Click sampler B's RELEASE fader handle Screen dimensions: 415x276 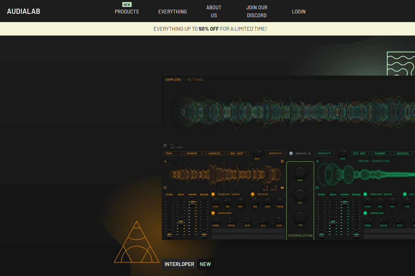[356, 235]
